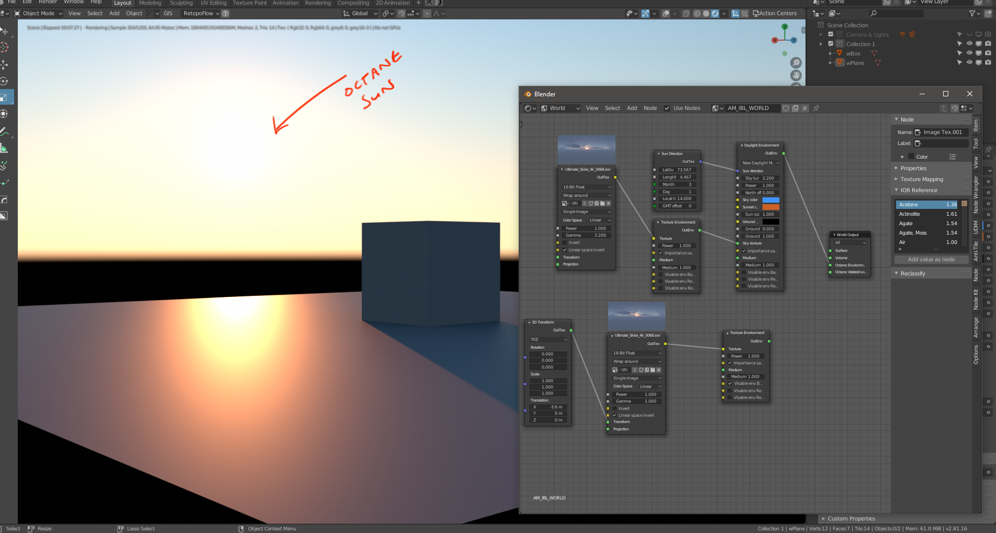The image size is (996, 533).
Task: Click the snap magnet icon in viewport header
Action: coord(401,14)
